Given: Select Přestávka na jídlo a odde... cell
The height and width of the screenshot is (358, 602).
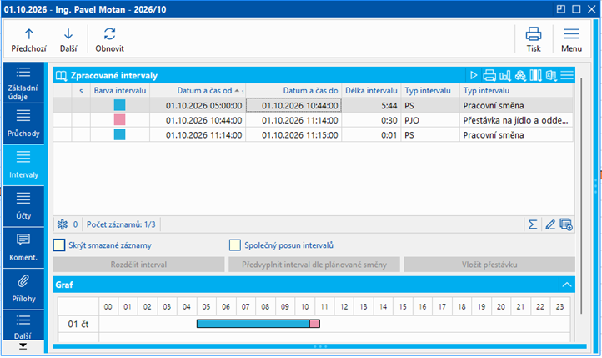Looking at the screenshot, I should coord(516,120).
